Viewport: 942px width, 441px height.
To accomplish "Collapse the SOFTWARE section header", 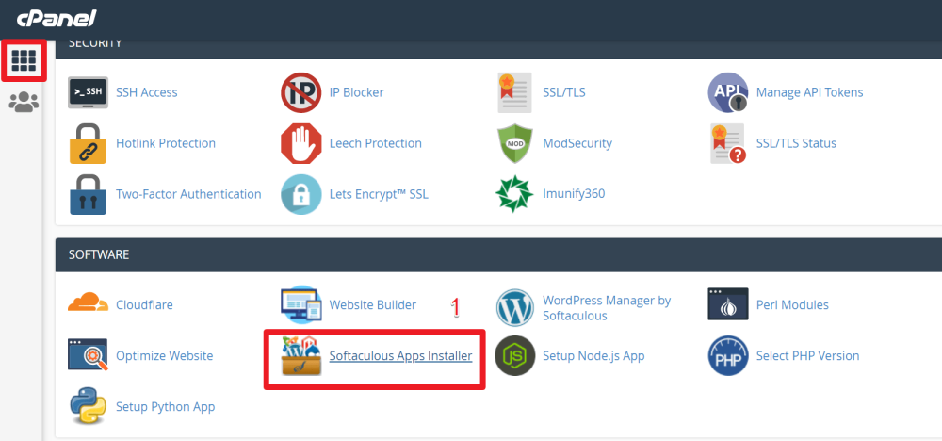I will pos(498,254).
